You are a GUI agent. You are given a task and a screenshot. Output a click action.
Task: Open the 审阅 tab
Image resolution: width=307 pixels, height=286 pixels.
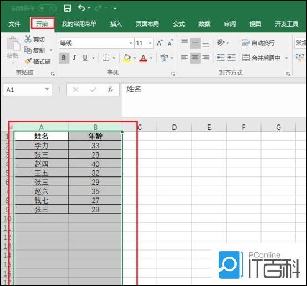point(230,24)
